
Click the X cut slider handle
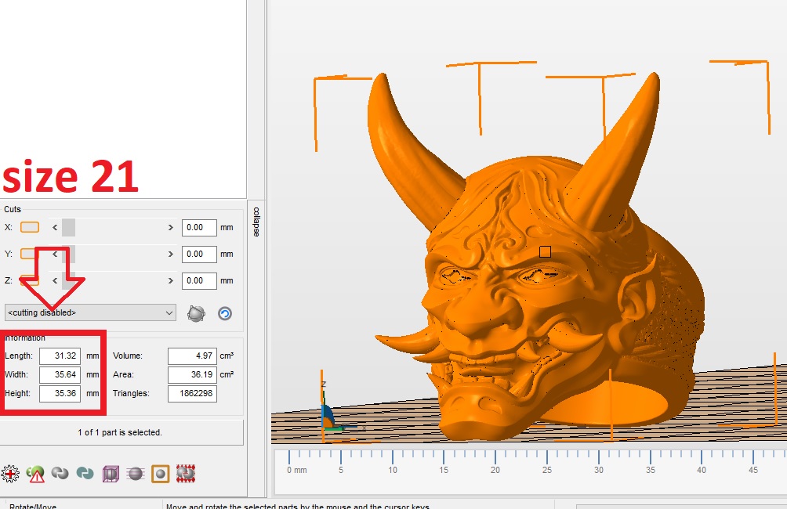click(x=69, y=228)
